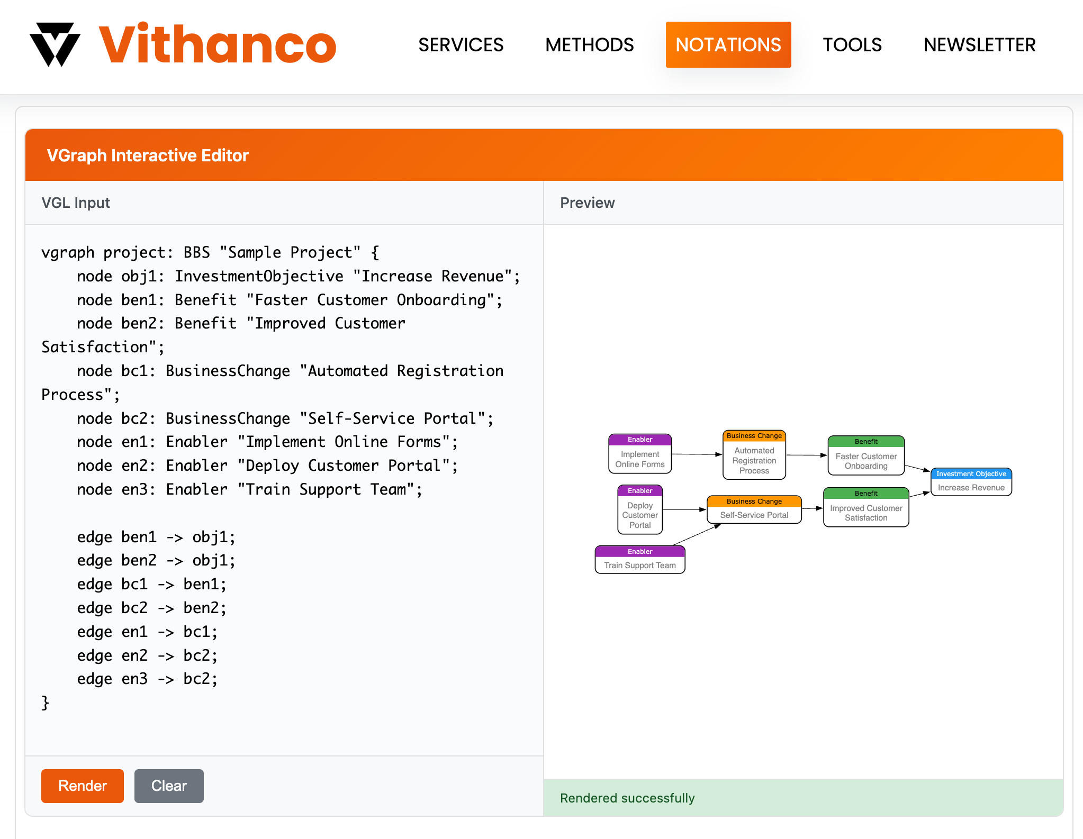
Task: Click the Rendered successfully status bar
Action: (x=802, y=798)
